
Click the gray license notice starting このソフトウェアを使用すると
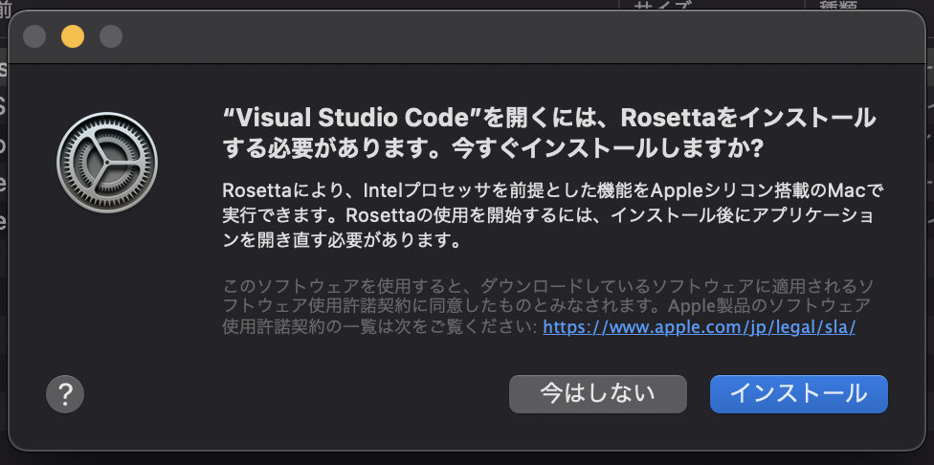[x=548, y=306]
